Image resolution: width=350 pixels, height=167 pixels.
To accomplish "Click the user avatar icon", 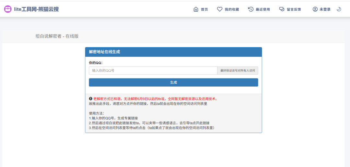I will tap(315, 9).
